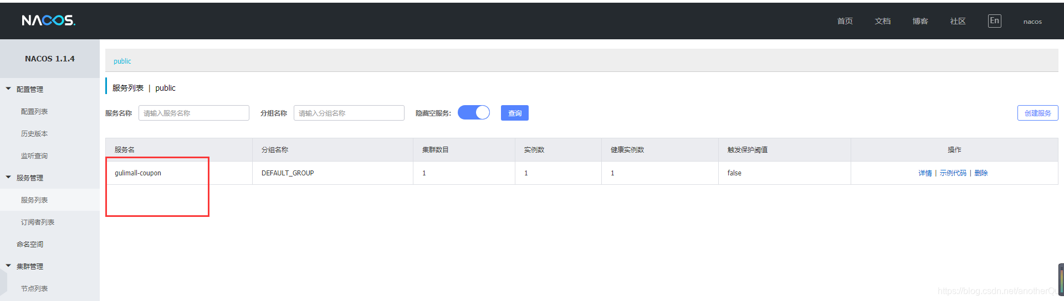Select the public namespace tab
The image size is (1064, 301).
122,61
